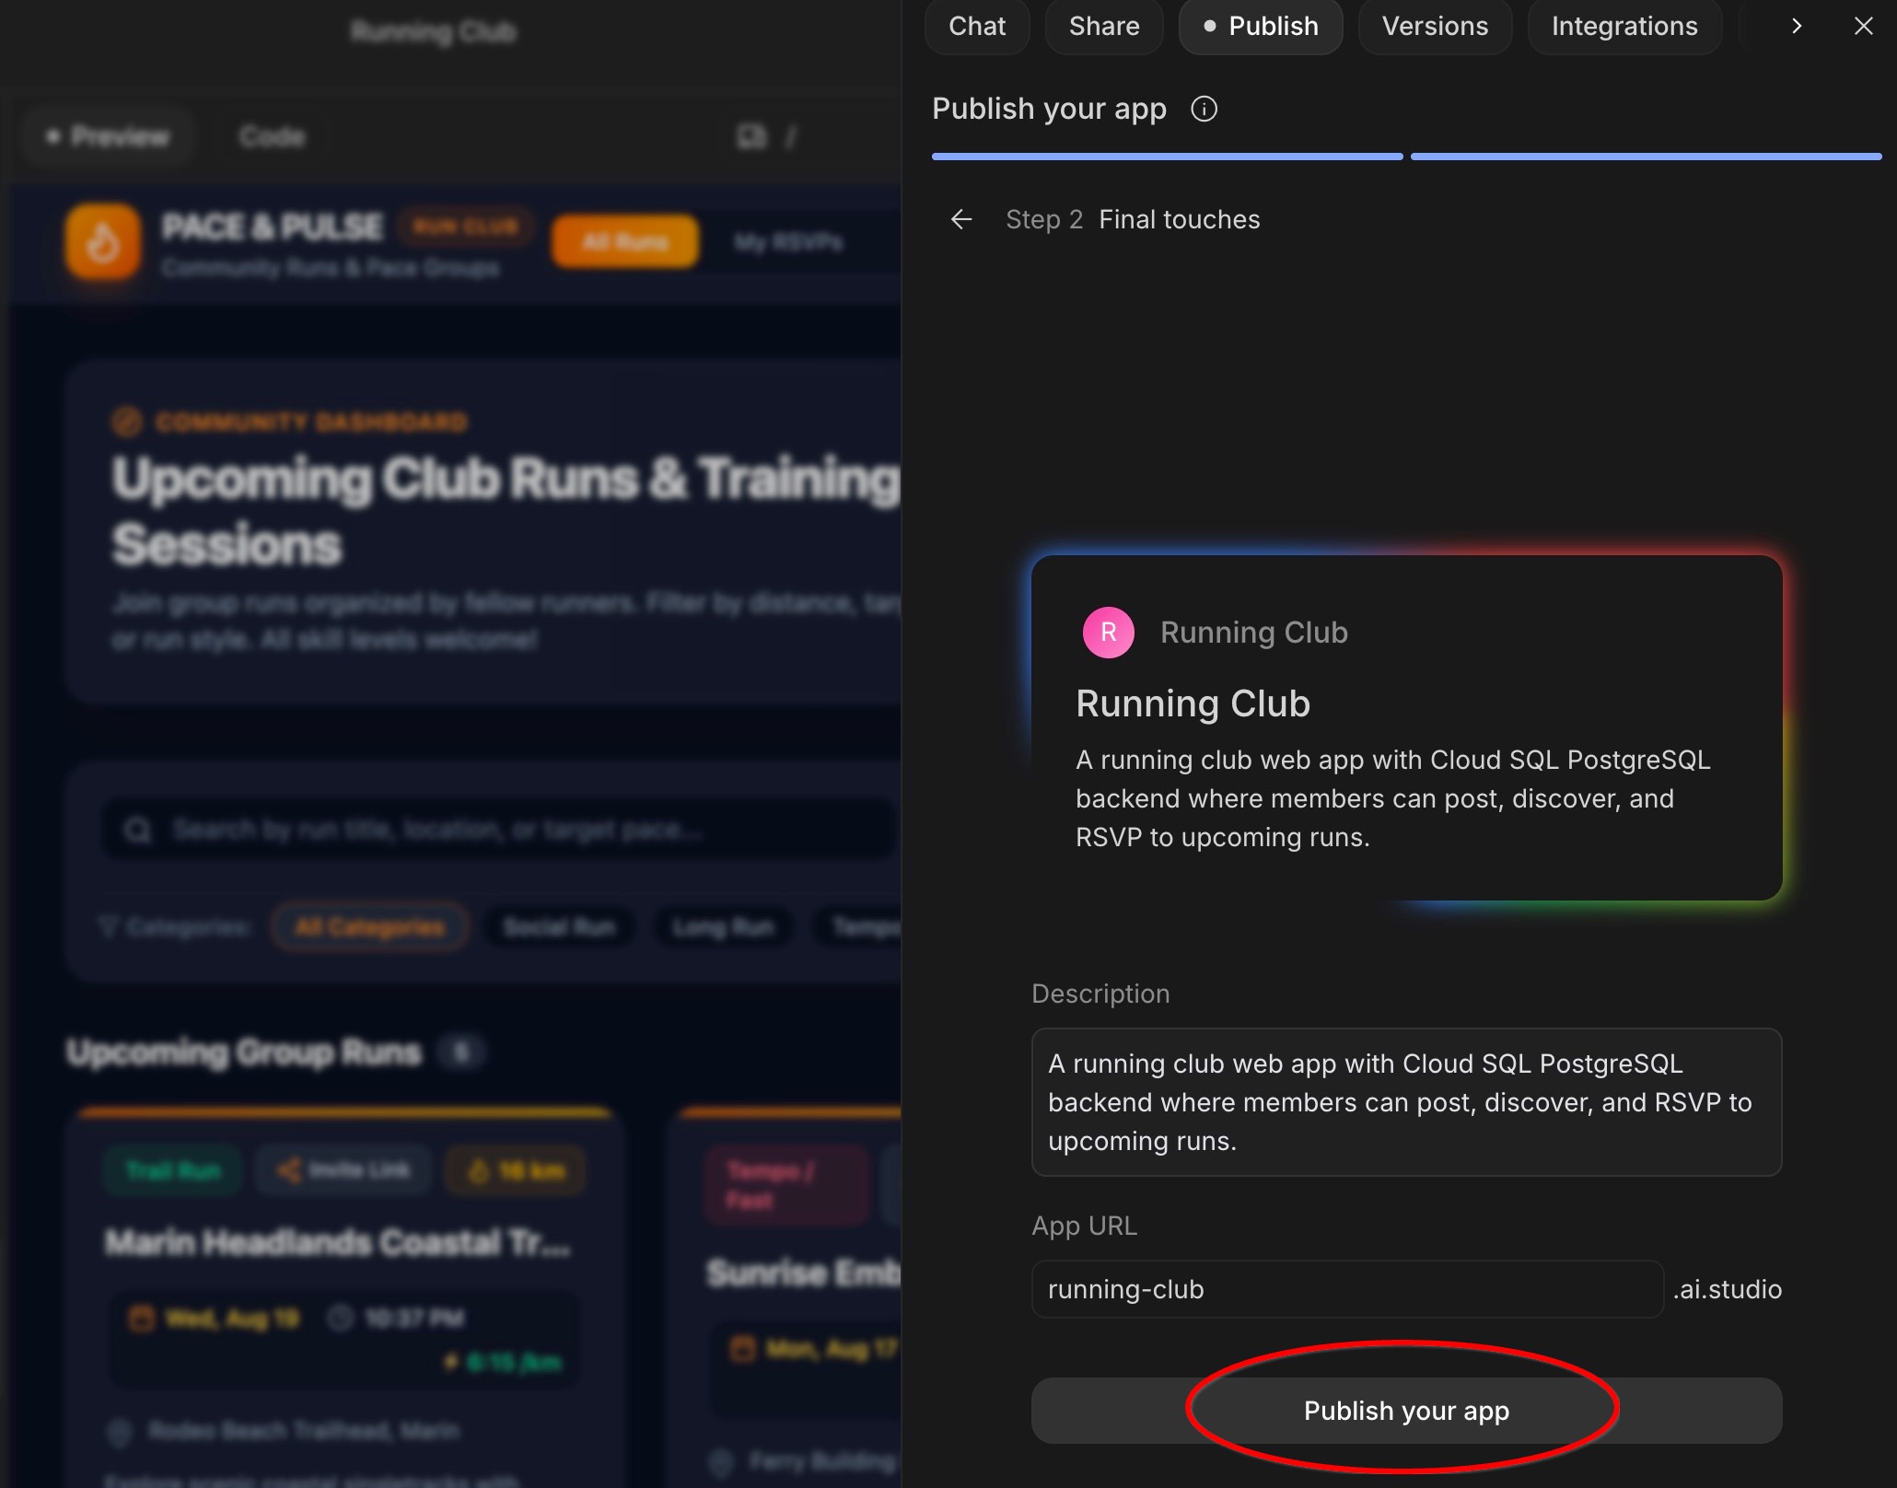Image resolution: width=1897 pixels, height=1488 pixels.
Task: Click the Publish your app button
Action: click(1406, 1411)
